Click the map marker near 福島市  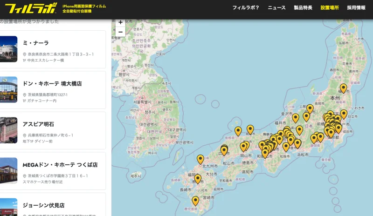[343, 88]
